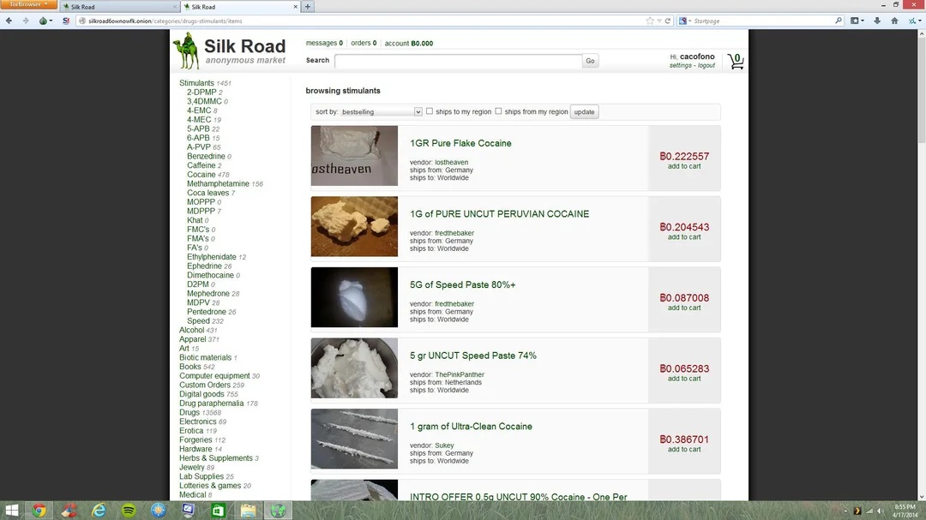Launch Chrome from the taskbar

tap(39, 511)
